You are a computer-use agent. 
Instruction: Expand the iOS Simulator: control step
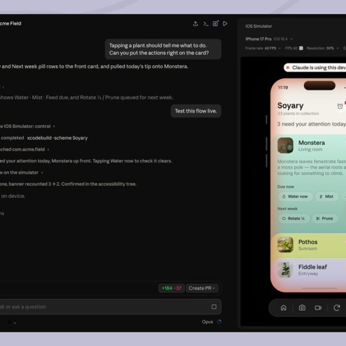[27, 126]
